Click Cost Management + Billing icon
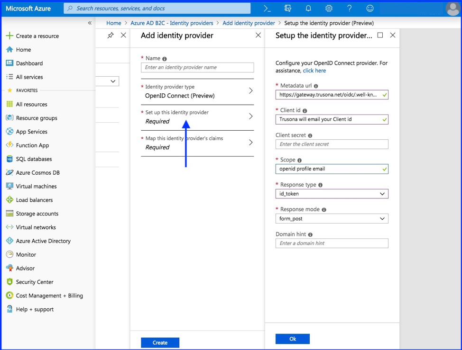The image size is (462, 350). click(9, 296)
